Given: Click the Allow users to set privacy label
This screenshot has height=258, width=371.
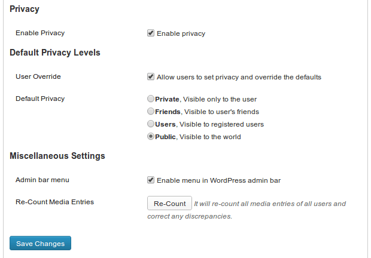Looking at the screenshot, I should [x=239, y=77].
